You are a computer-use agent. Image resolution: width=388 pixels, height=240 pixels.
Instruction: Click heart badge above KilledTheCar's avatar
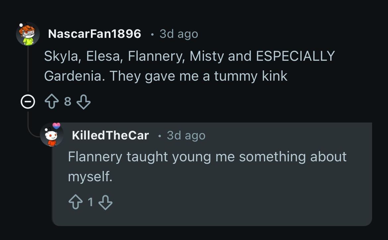57,126
